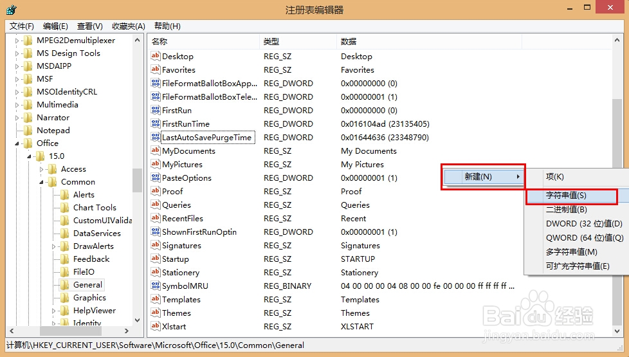Image resolution: width=629 pixels, height=357 pixels.
Task: Click tree pane horizontal scroll left arrow
Action: tap(12, 331)
